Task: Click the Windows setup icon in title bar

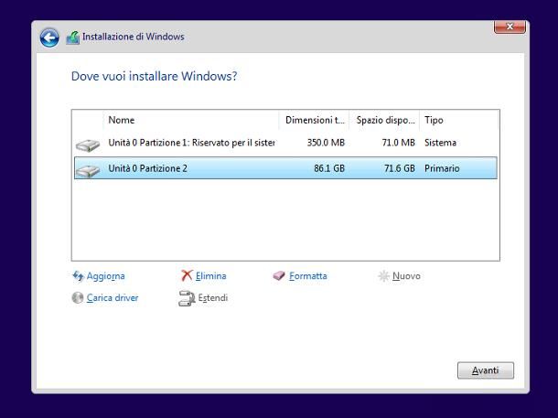Action: click(x=72, y=38)
